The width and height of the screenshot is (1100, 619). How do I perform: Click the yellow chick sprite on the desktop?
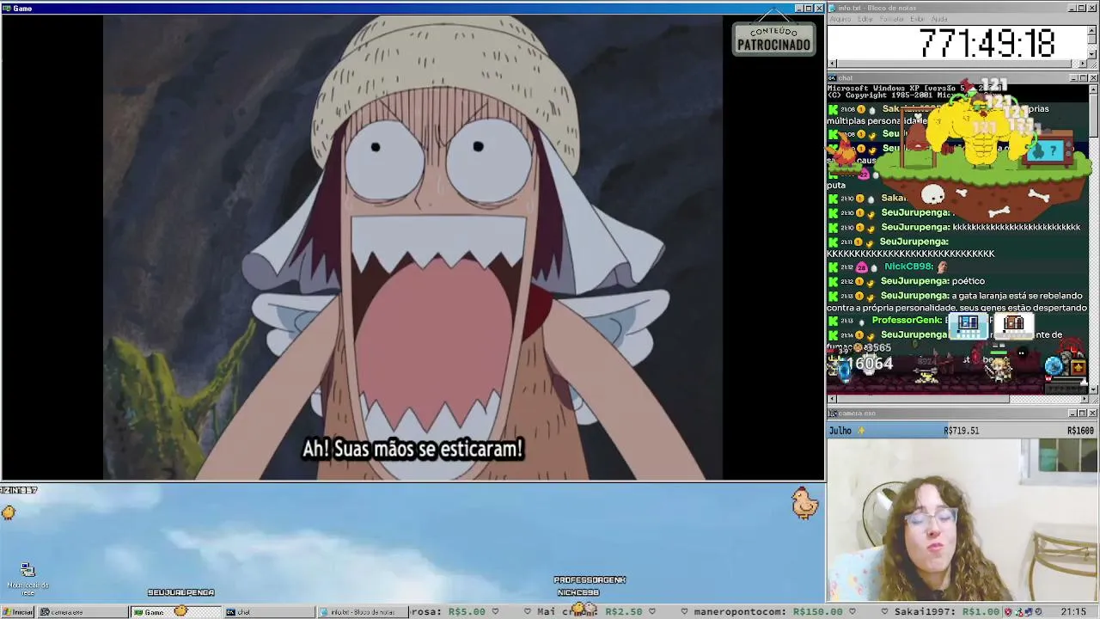pyautogui.click(x=9, y=512)
